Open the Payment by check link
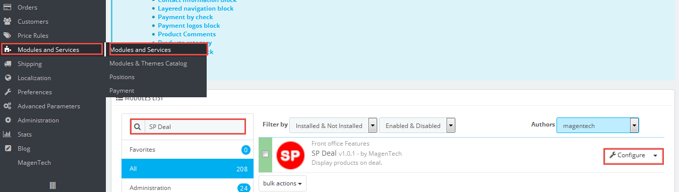679x192 pixels. tap(185, 17)
